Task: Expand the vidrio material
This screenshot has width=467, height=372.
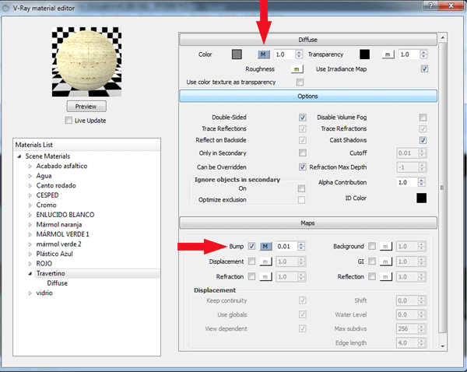Action: click(x=30, y=293)
